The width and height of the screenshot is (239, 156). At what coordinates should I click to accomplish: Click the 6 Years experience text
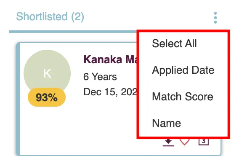pyautogui.click(x=100, y=77)
